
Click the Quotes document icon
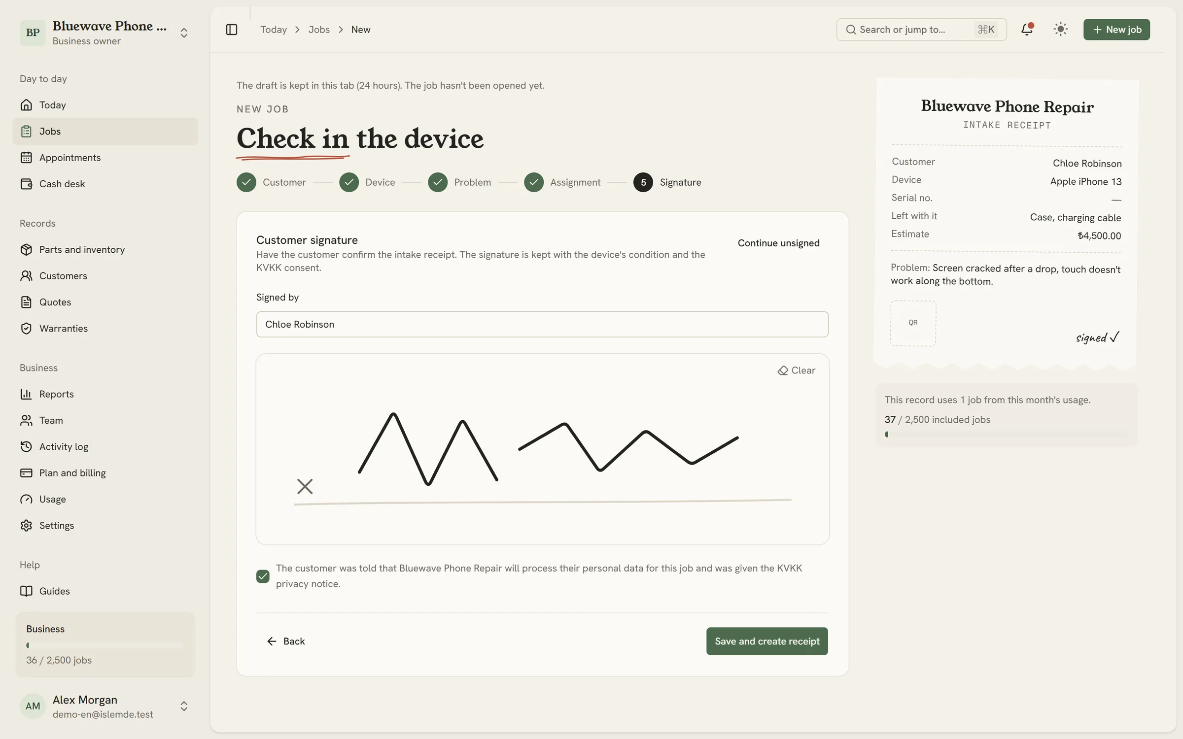pyautogui.click(x=26, y=302)
